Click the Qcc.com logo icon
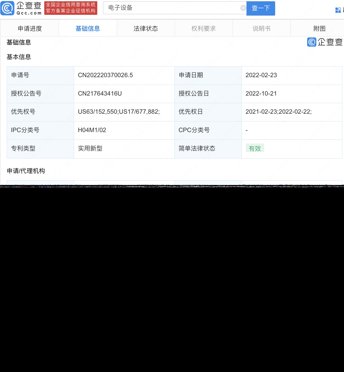344x372 pixels. click(x=7, y=8)
